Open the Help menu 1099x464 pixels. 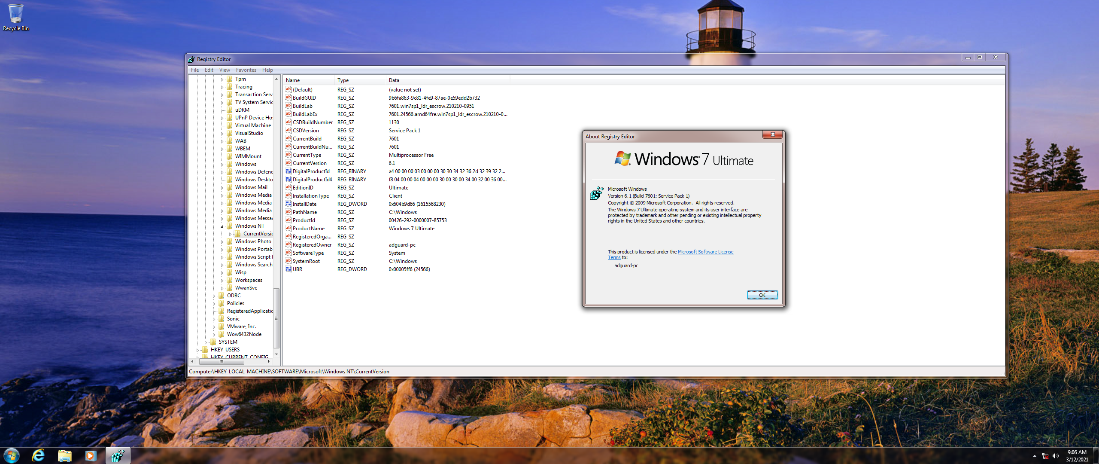click(x=267, y=70)
